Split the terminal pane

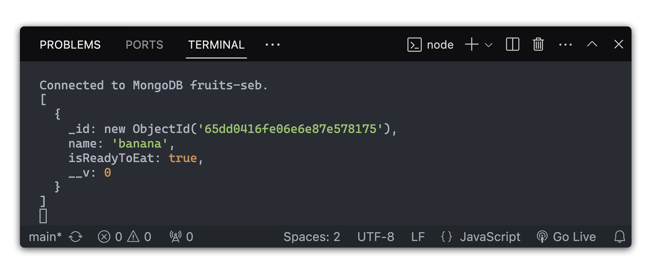[x=512, y=45]
